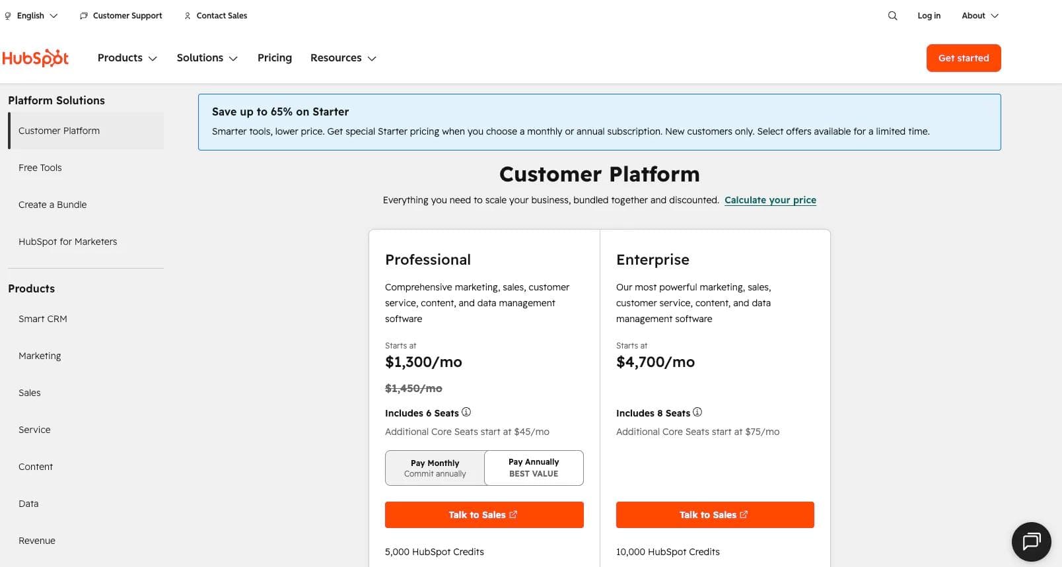The height and width of the screenshot is (567, 1062).
Task: Select Customer Platform in sidebar
Action: pos(86,131)
